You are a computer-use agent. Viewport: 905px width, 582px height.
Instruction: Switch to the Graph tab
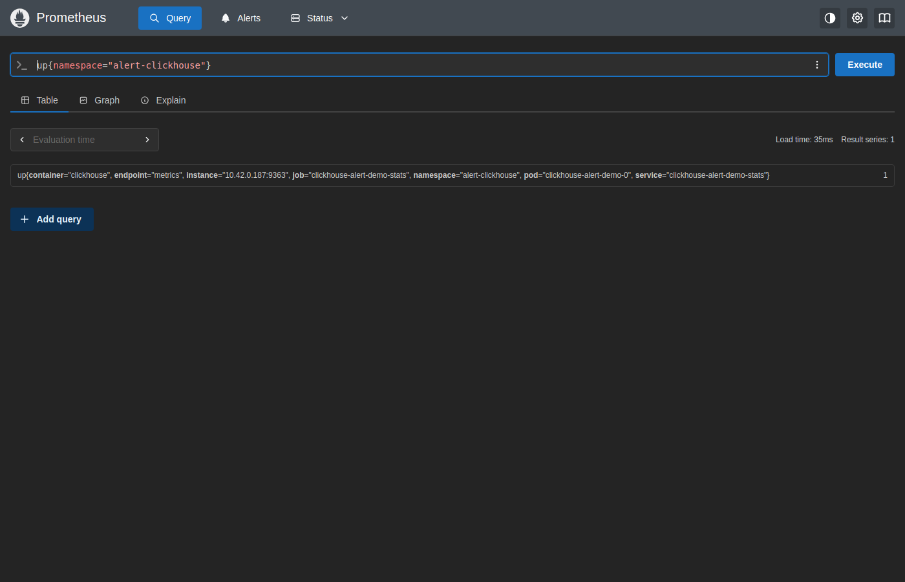[x=100, y=100]
